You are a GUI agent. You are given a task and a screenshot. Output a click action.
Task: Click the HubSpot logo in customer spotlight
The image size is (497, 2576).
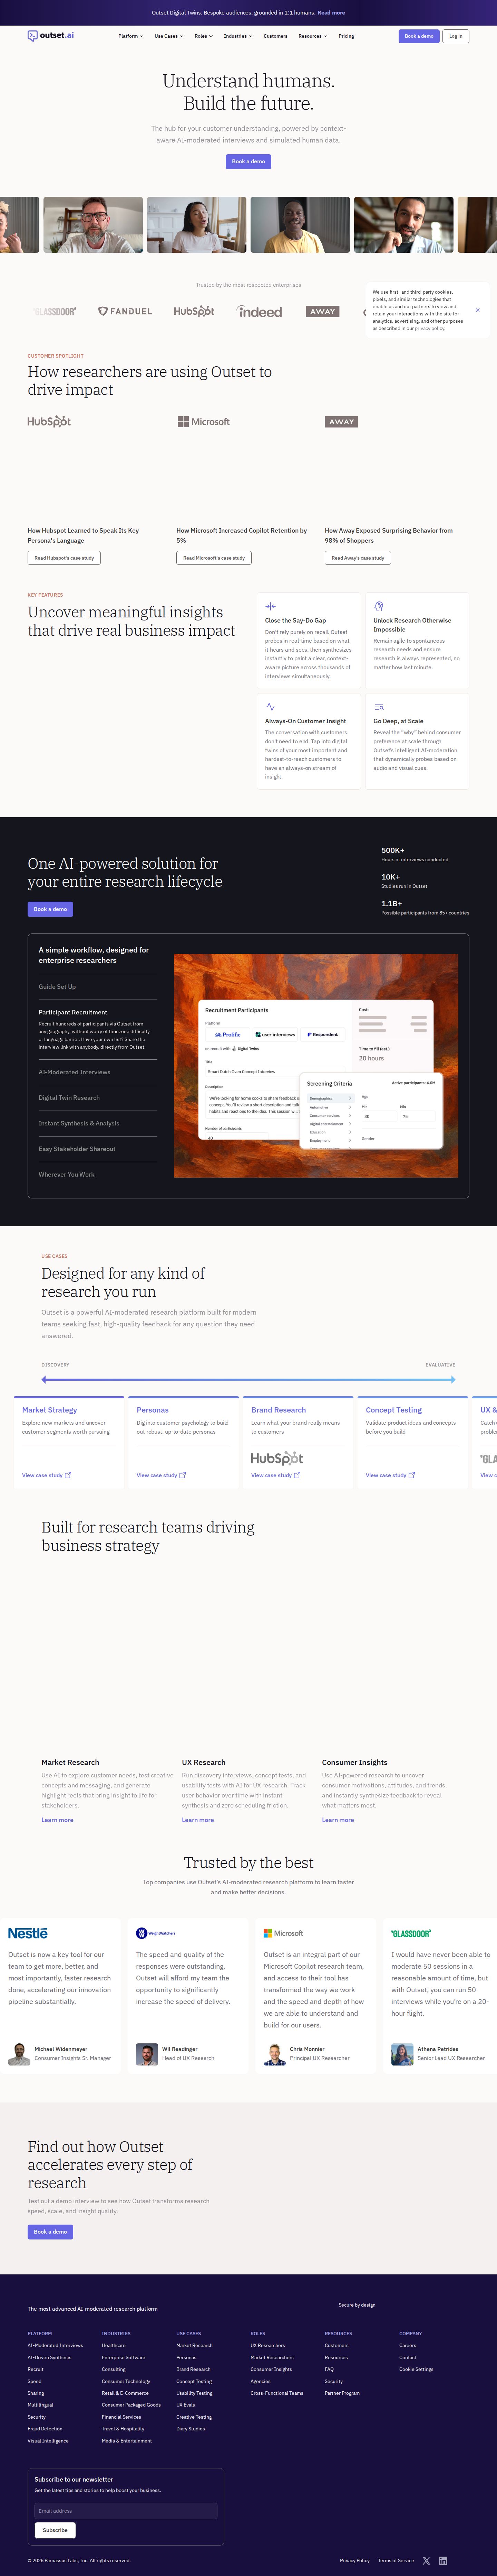(49, 422)
